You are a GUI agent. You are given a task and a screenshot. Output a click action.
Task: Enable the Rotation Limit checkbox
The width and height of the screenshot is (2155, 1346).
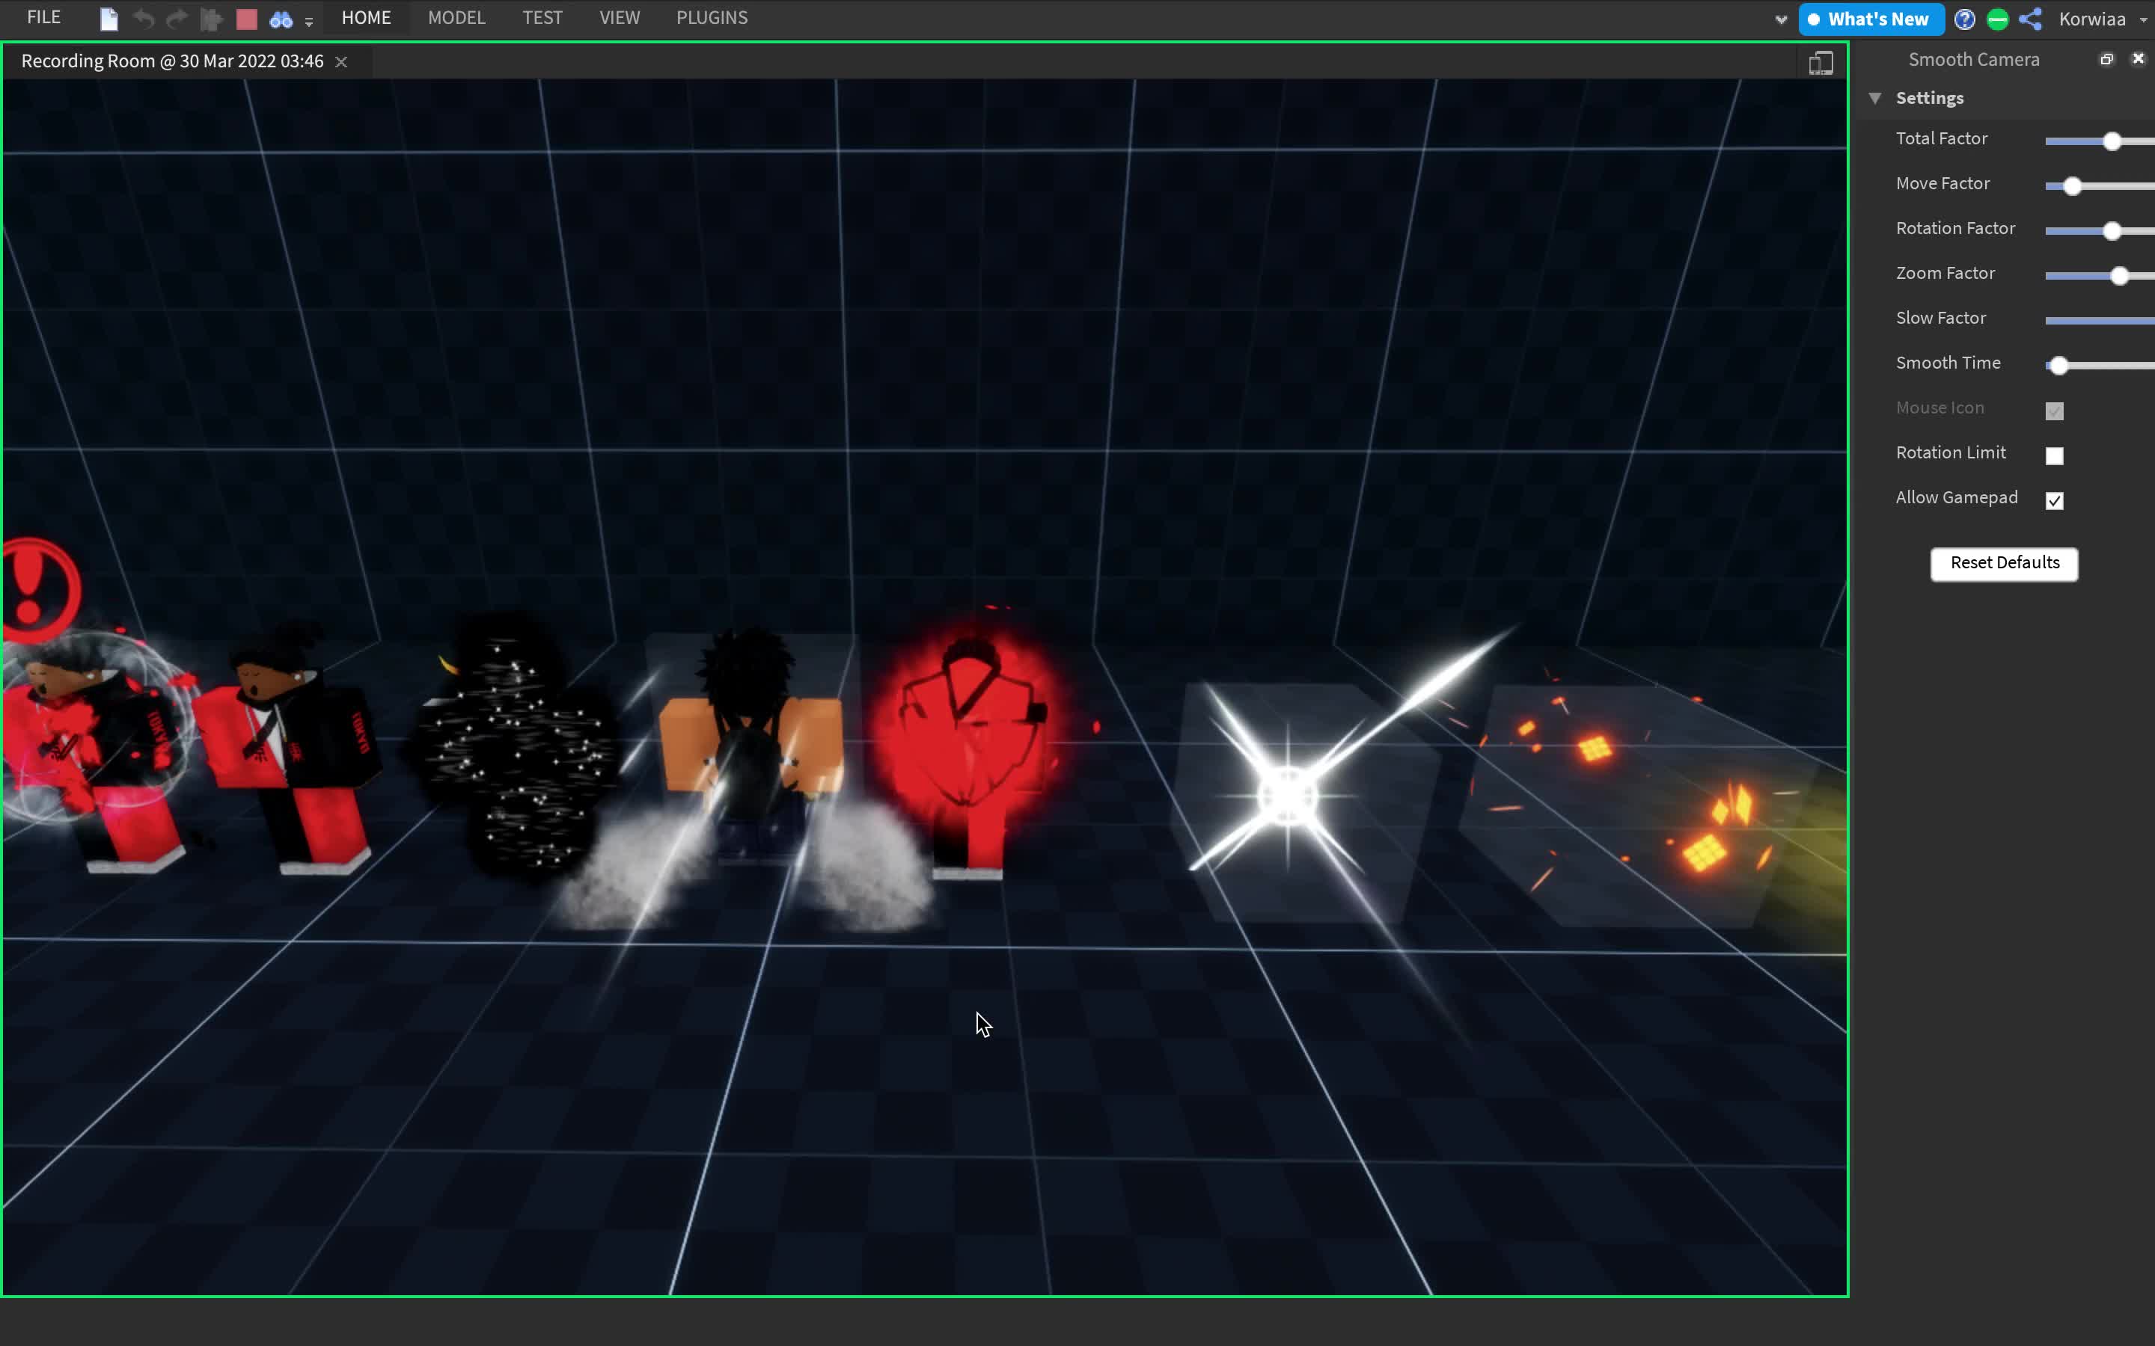2055,456
